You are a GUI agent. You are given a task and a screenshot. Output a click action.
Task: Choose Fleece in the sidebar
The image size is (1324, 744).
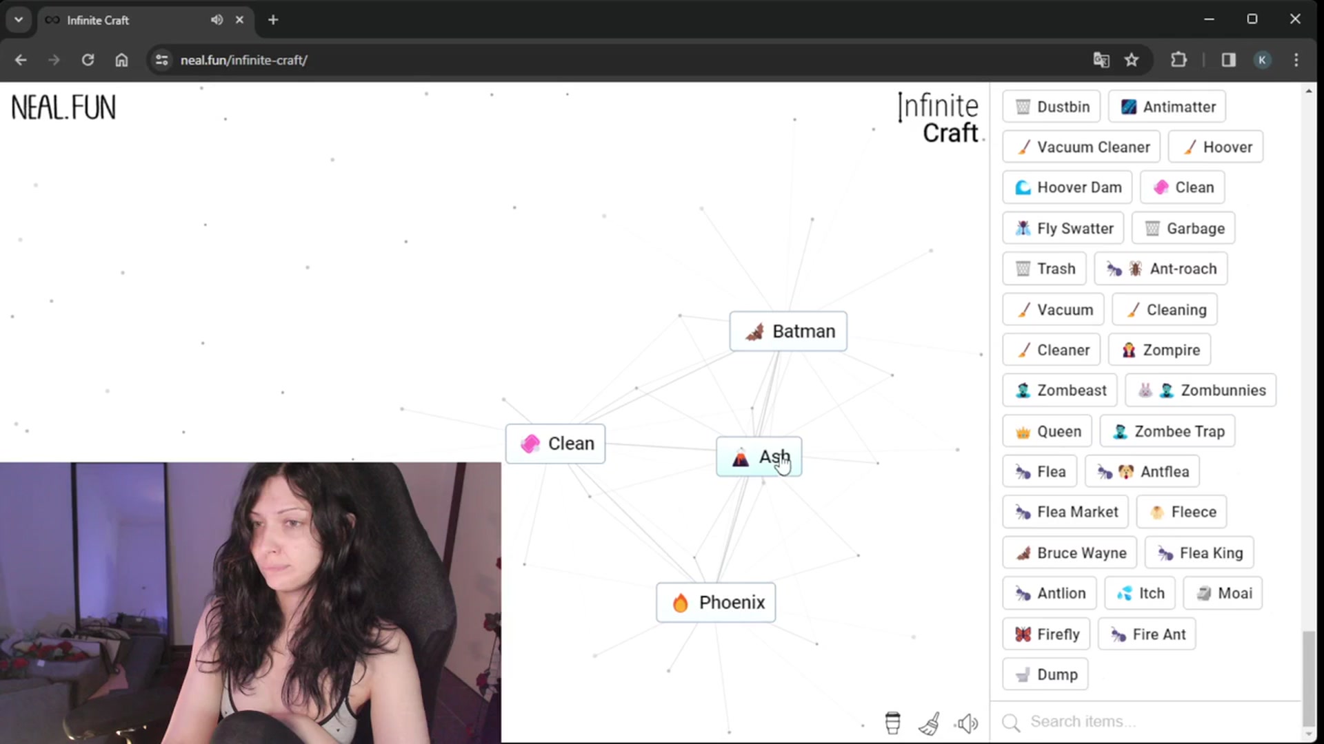(1181, 512)
